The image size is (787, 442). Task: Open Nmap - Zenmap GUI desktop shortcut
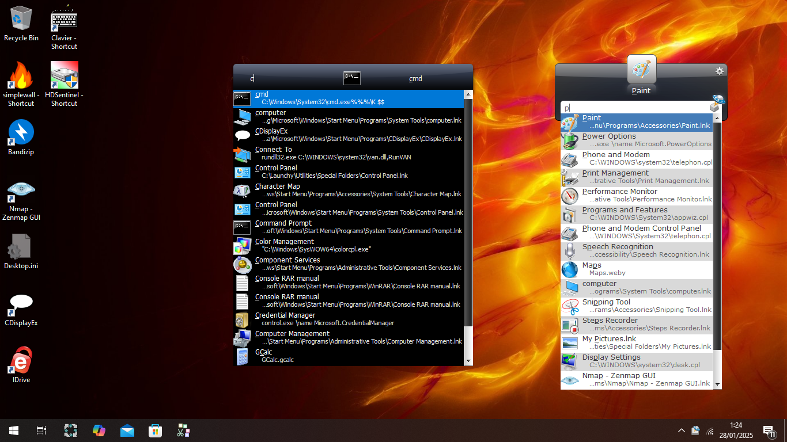21,199
